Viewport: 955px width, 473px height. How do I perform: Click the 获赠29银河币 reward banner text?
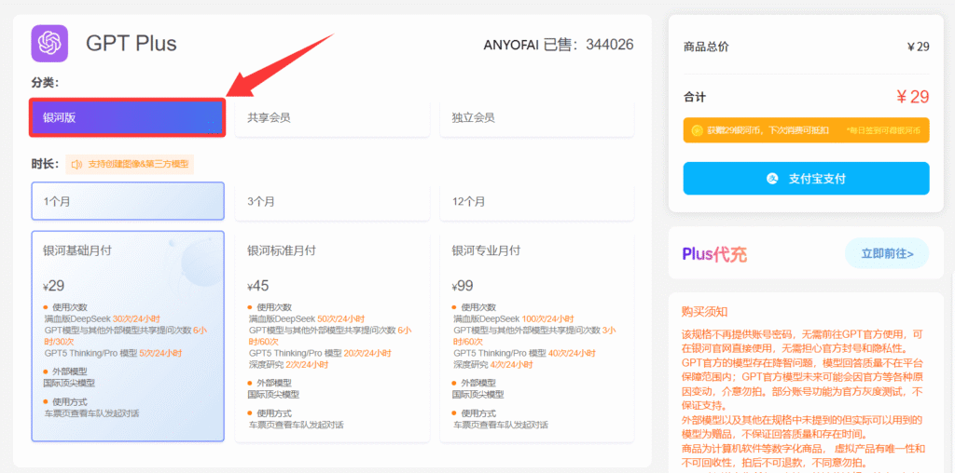click(768, 130)
